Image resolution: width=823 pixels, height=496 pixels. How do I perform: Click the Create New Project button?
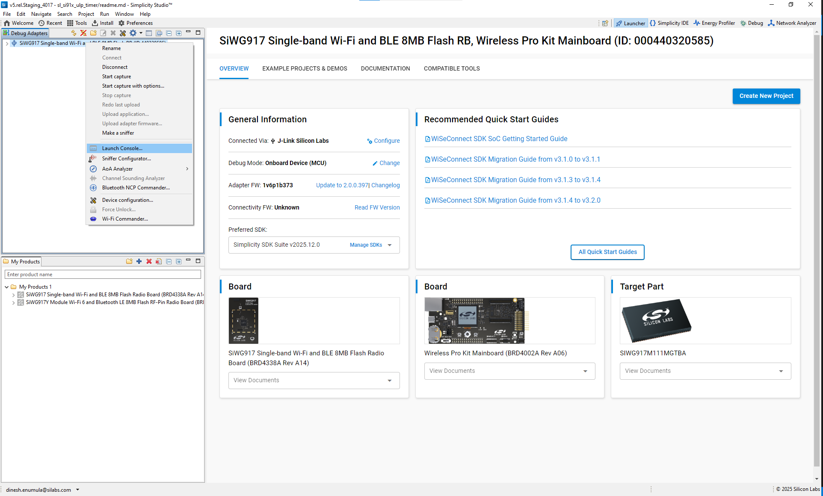[766, 96]
